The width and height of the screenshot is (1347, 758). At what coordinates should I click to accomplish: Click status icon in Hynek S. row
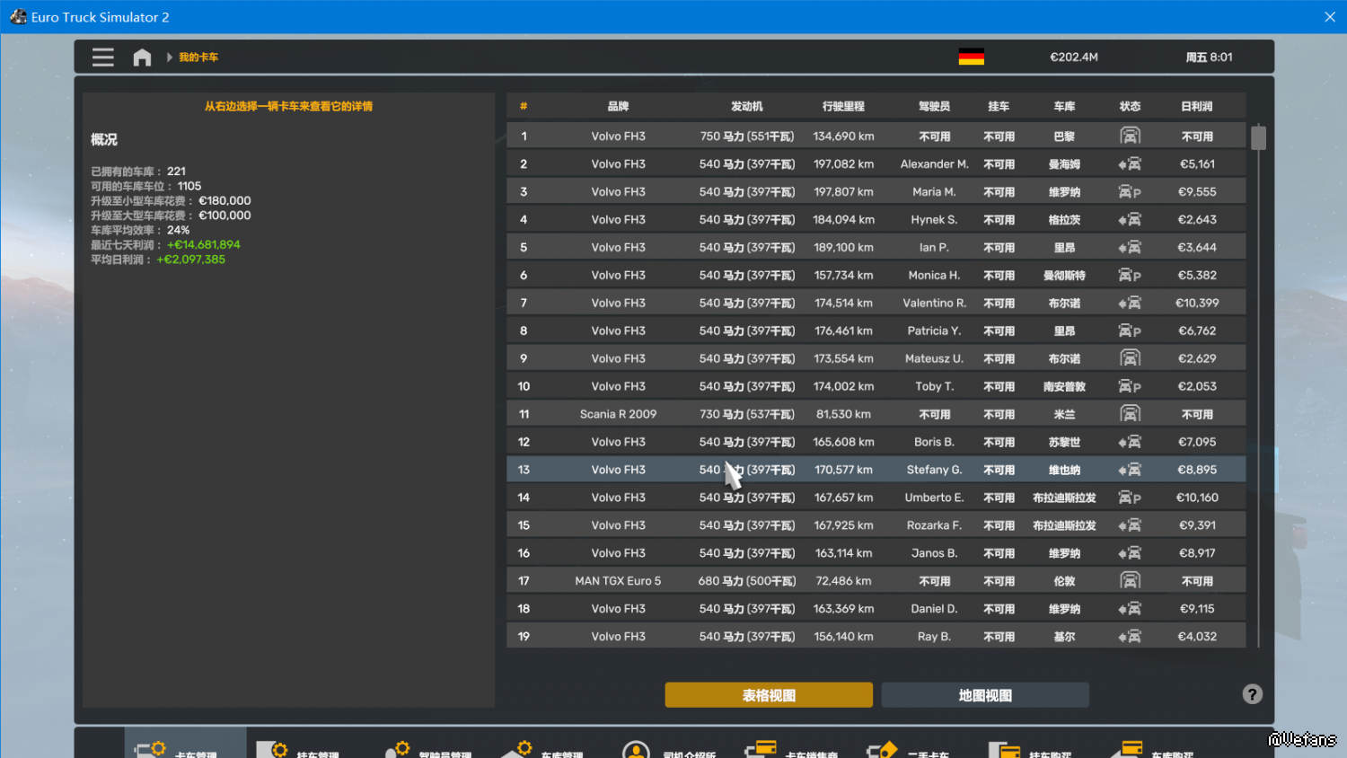pos(1130,220)
